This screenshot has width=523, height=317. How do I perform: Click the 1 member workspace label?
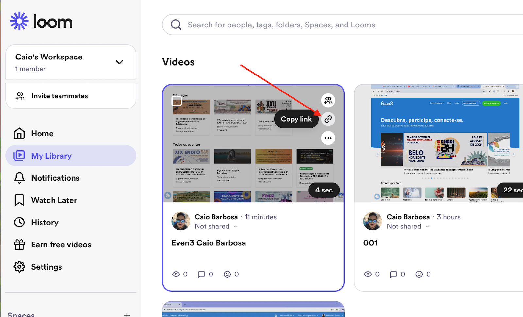click(x=30, y=69)
